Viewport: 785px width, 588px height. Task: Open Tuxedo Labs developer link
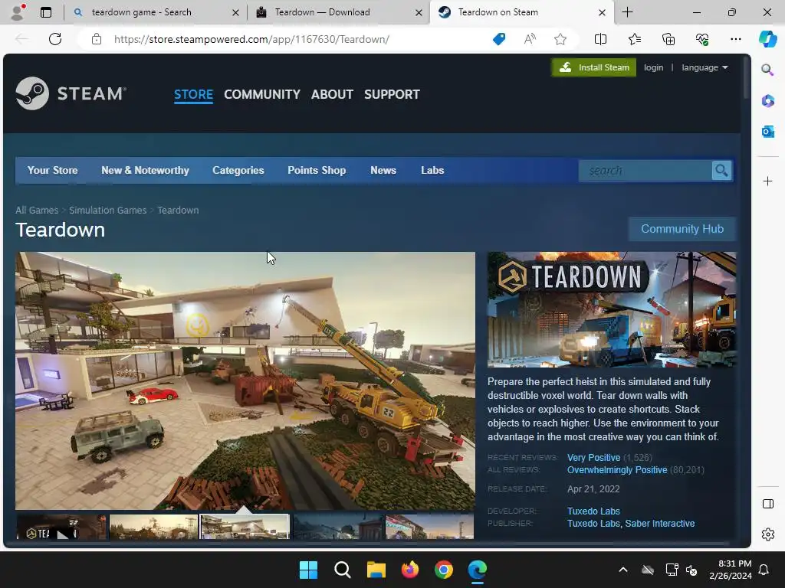(593, 511)
